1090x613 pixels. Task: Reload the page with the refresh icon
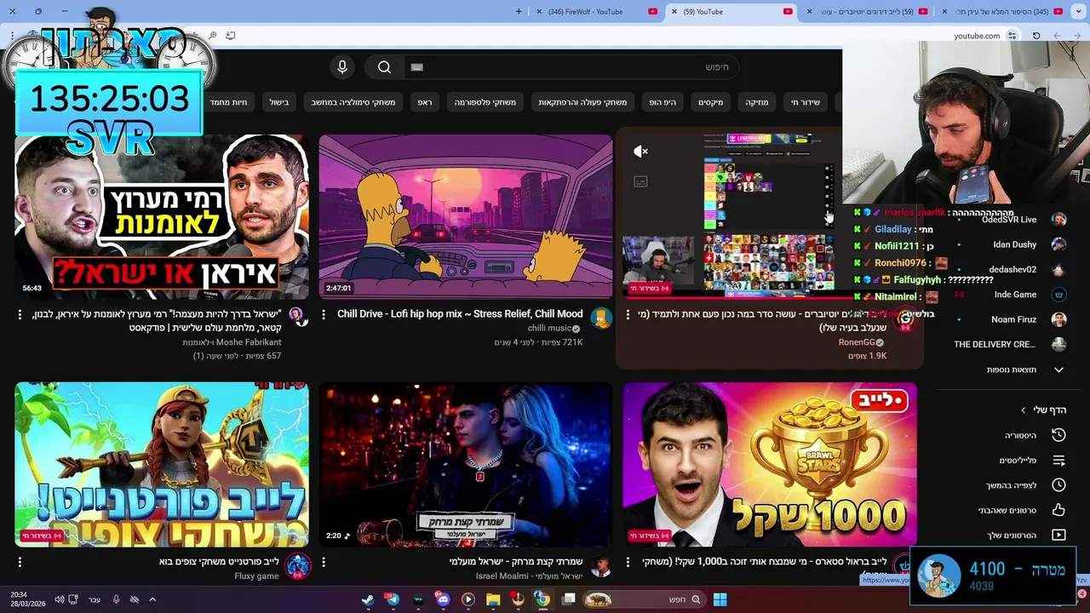(x=1036, y=36)
